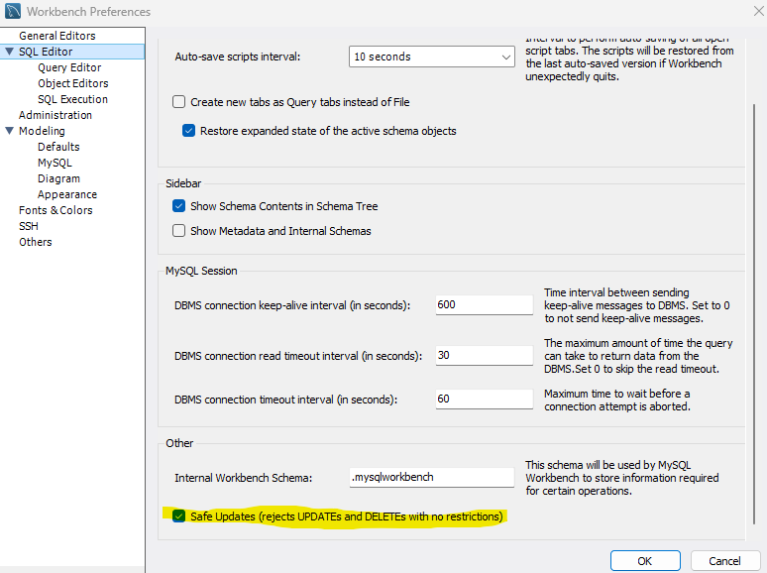Viewport: 767px width, 573px height.
Task: Open the Query Editor preferences page
Action: 69,67
